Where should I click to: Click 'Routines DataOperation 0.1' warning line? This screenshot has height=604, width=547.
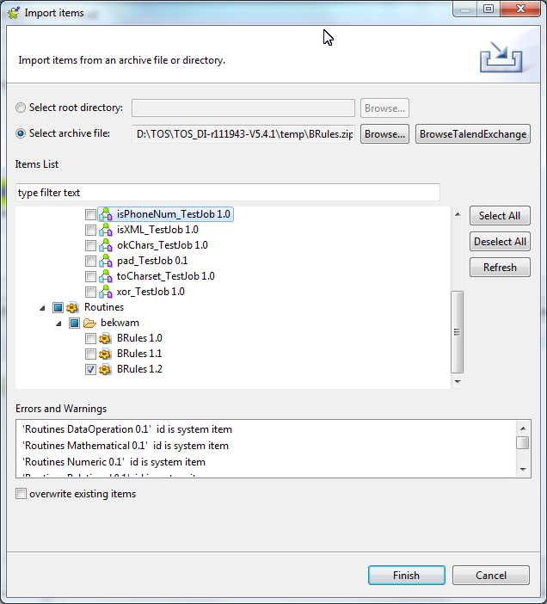(x=127, y=429)
